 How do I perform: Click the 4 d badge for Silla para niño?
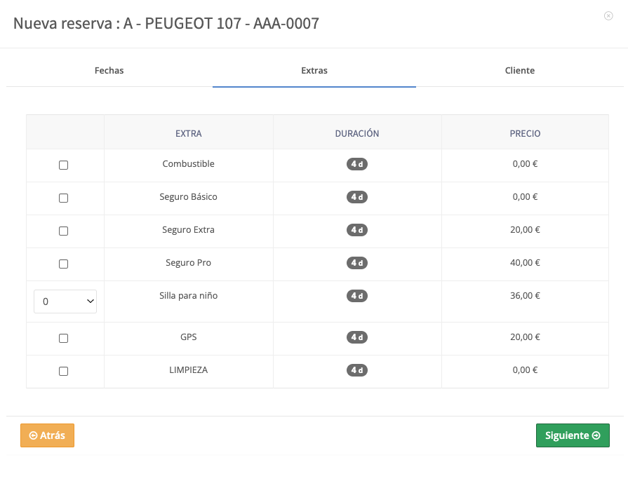click(x=357, y=296)
